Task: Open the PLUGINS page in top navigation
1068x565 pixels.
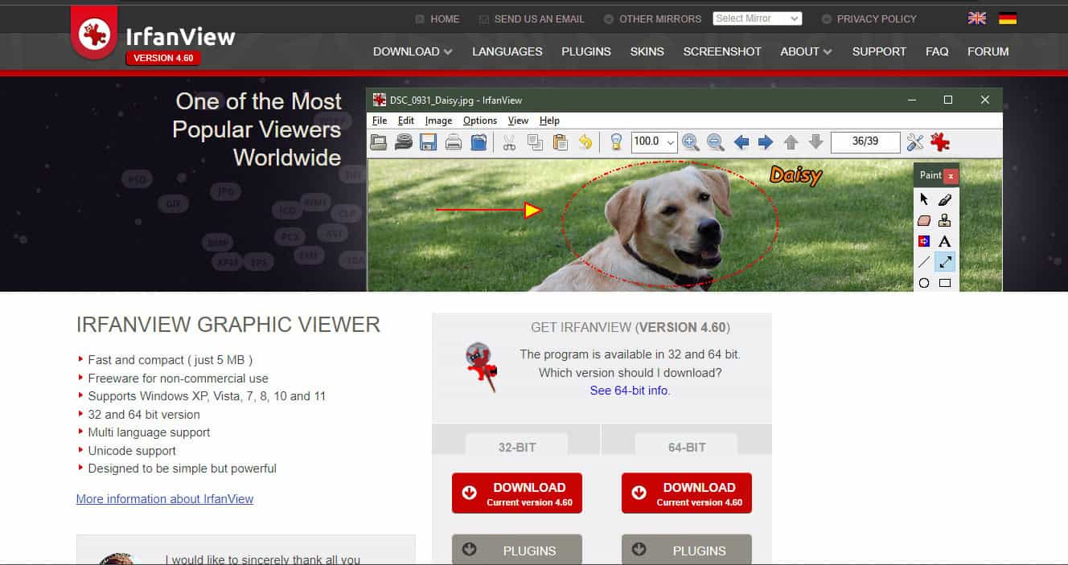Action: (586, 51)
